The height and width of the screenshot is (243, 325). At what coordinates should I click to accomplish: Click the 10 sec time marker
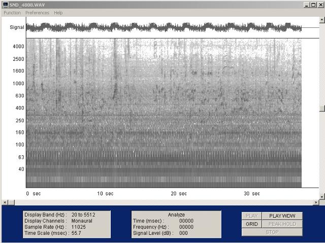(x=105, y=193)
